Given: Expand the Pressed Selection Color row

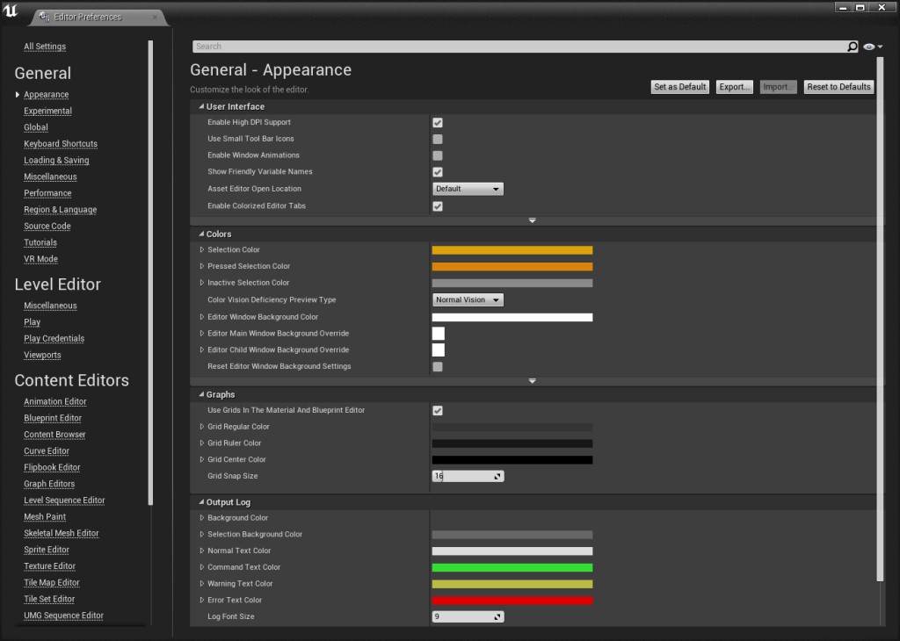Looking at the screenshot, I should point(201,266).
